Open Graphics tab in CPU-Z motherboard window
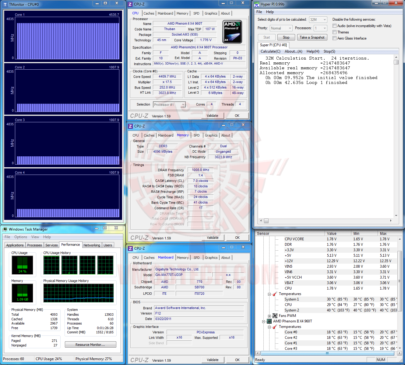Screen dimensions: 405x365 211,258
